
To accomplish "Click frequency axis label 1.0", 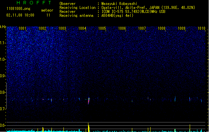I will click(3, 59).
